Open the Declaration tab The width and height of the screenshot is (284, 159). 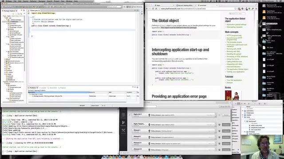point(52,88)
